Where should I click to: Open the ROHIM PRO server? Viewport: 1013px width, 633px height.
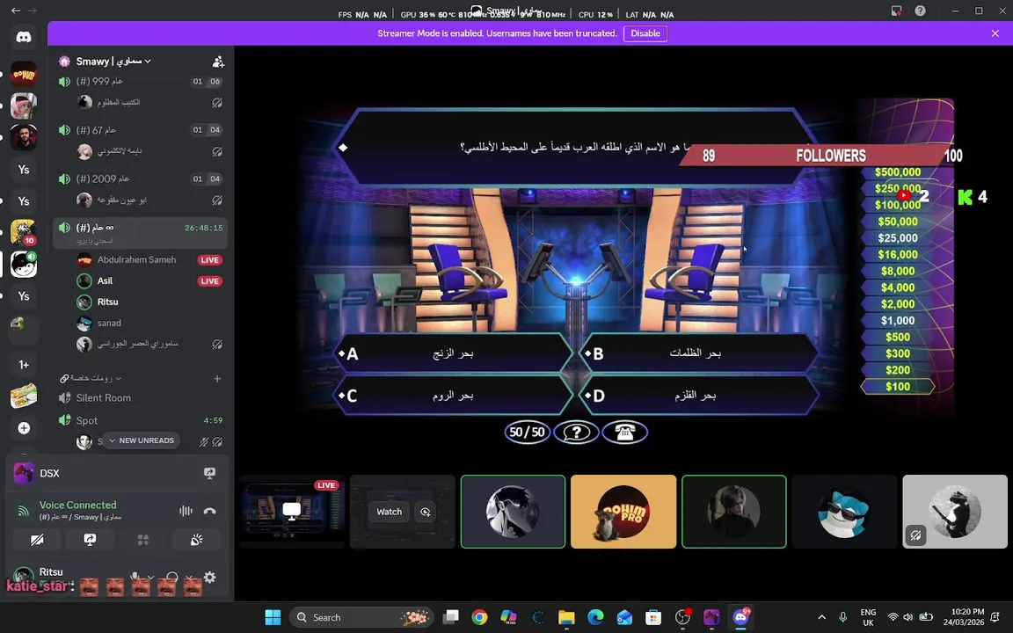(24, 74)
